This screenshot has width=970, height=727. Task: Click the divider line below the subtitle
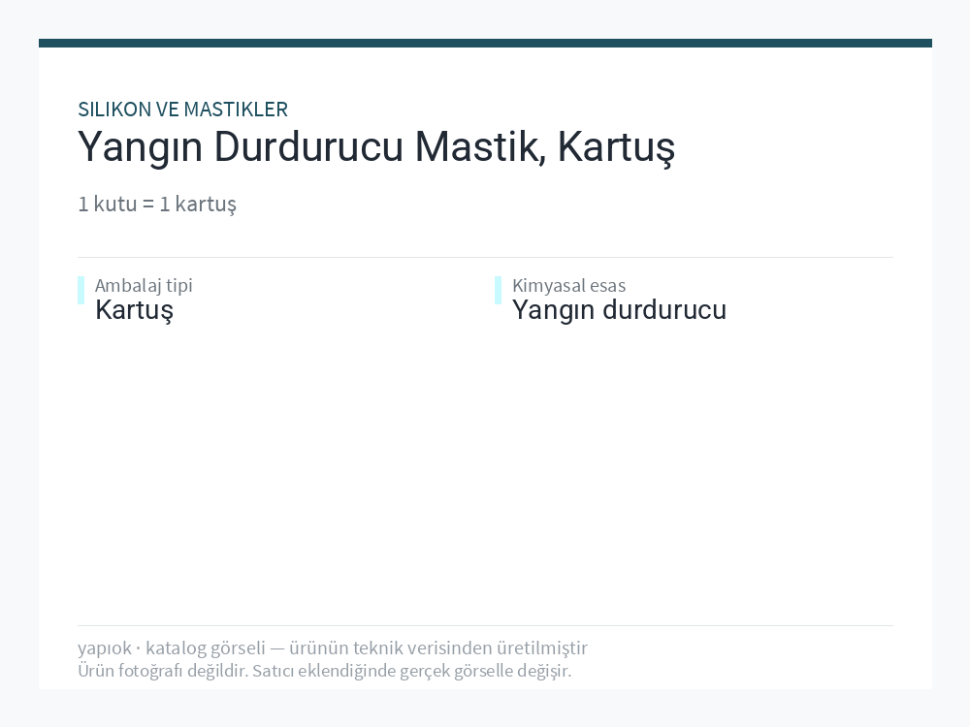[x=485, y=257]
